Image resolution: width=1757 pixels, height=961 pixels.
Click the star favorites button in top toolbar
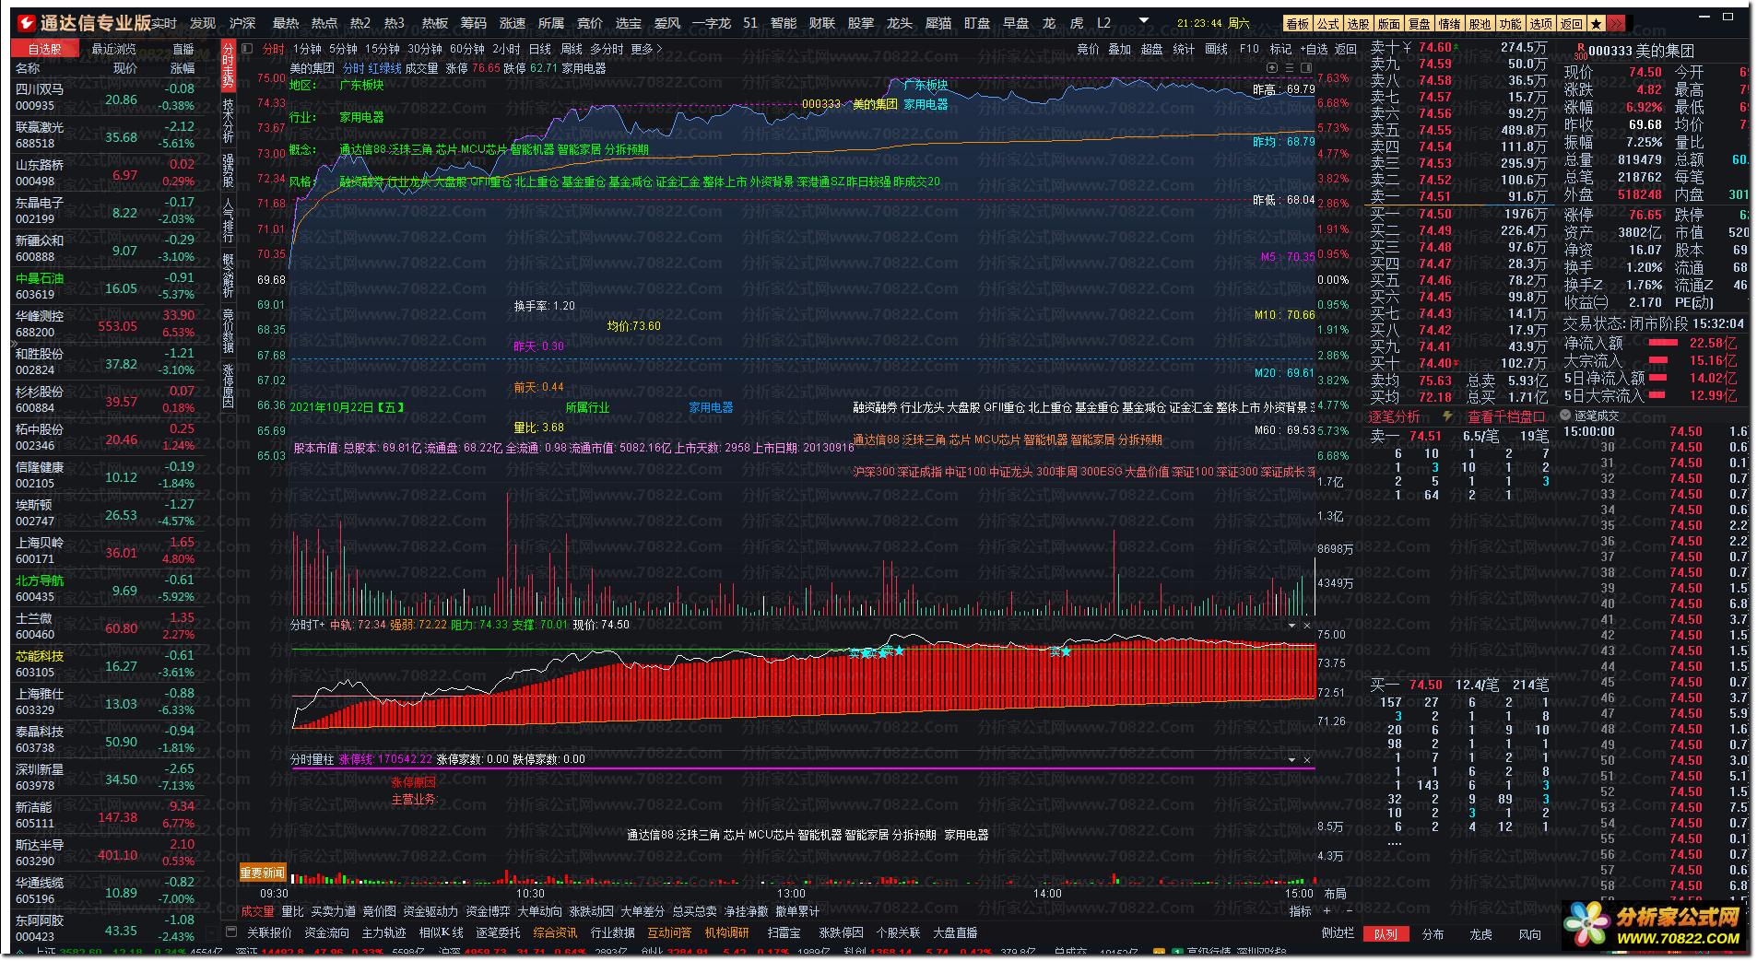pyautogui.click(x=1596, y=24)
